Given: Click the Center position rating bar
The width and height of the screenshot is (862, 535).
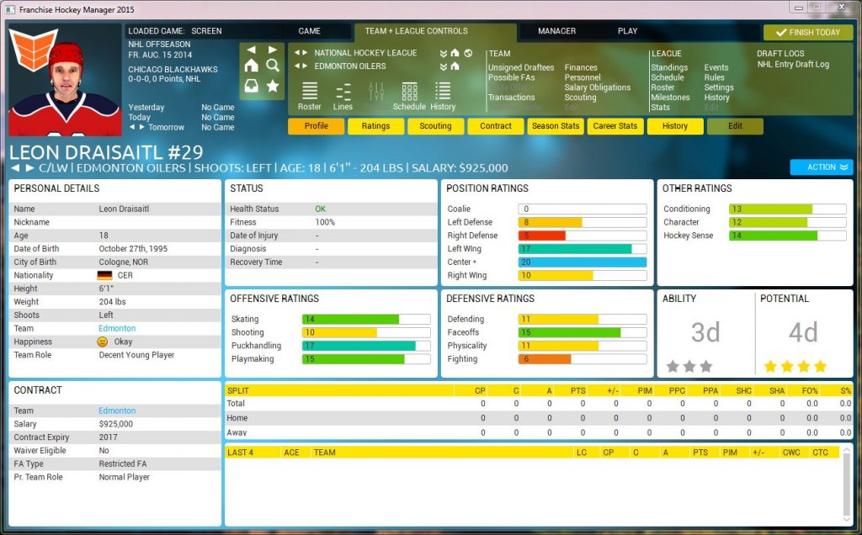Looking at the screenshot, I should point(583,262).
